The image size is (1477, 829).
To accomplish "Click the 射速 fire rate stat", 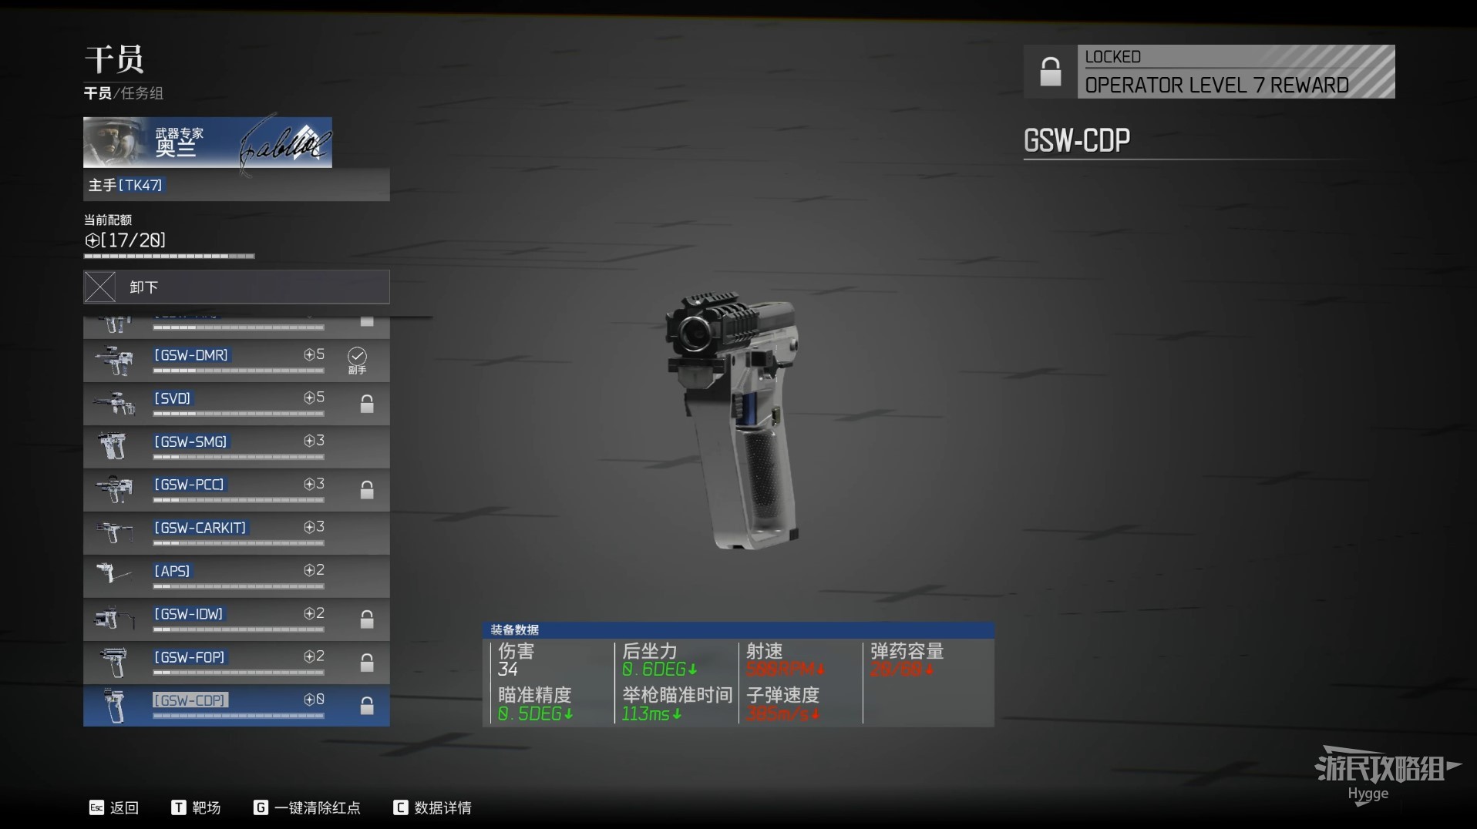I will click(x=785, y=660).
